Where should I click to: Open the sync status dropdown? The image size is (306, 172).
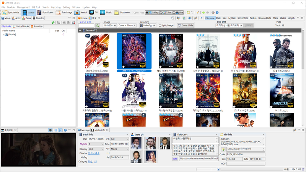(x=229, y=26)
